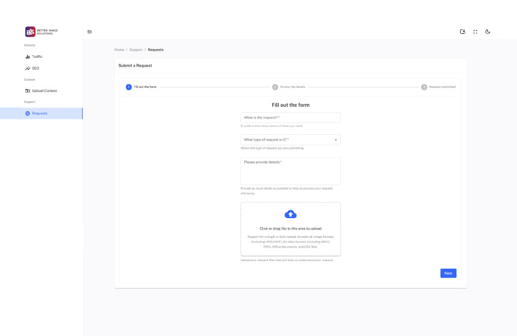Click the Next button
This screenshot has height=336, width=517.
tap(448, 273)
